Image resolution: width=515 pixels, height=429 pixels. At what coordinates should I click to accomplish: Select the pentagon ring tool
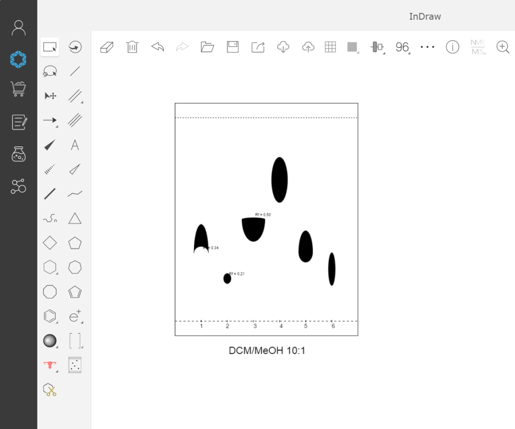[x=74, y=242]
